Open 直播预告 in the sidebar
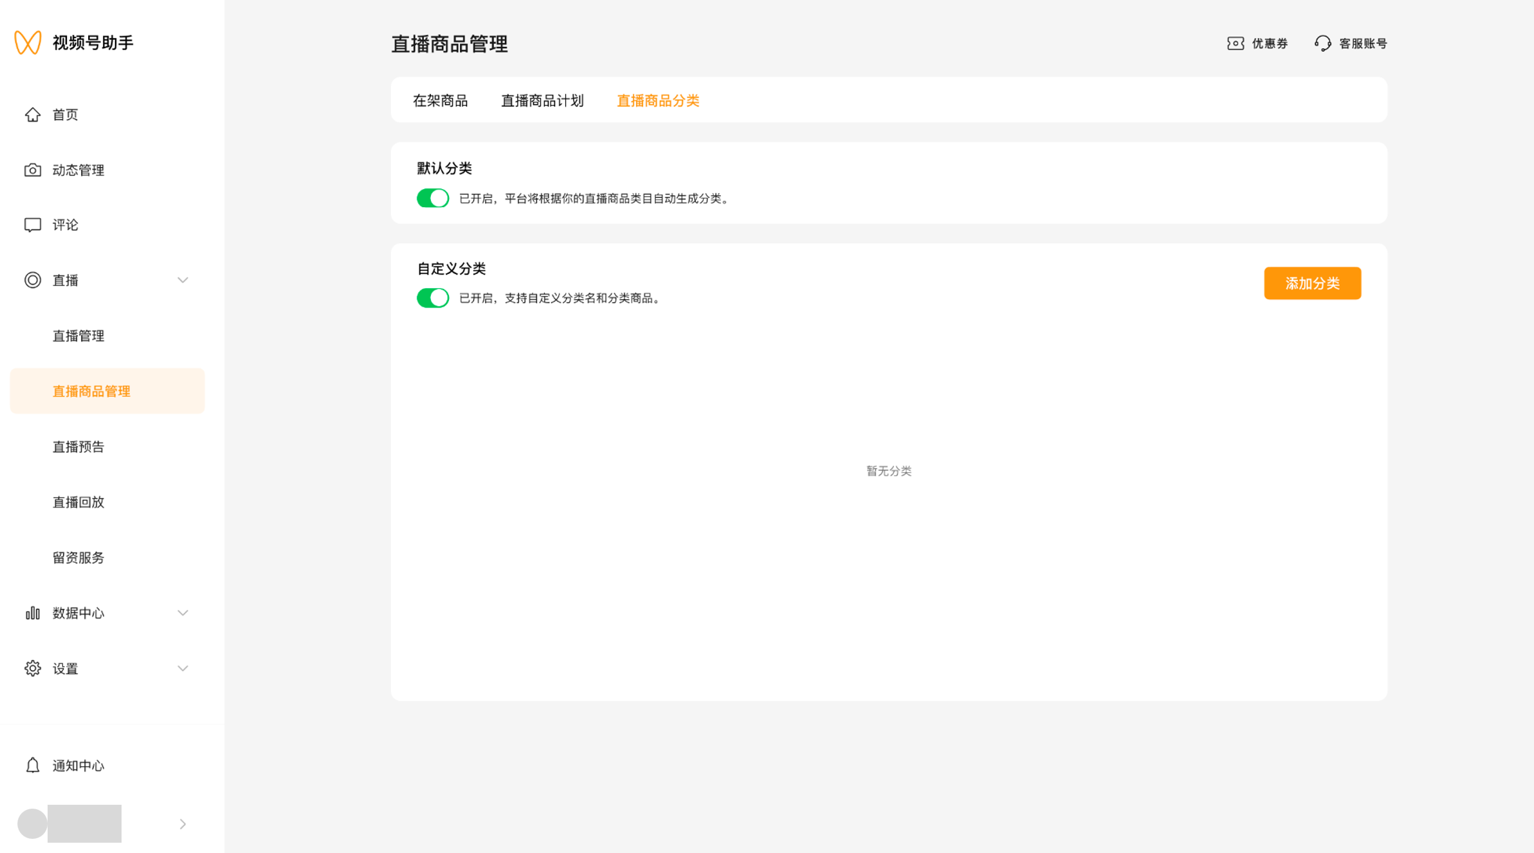The width and height of the screenshot is (1534, 853). pyautogui.click(x=78, y=446)
